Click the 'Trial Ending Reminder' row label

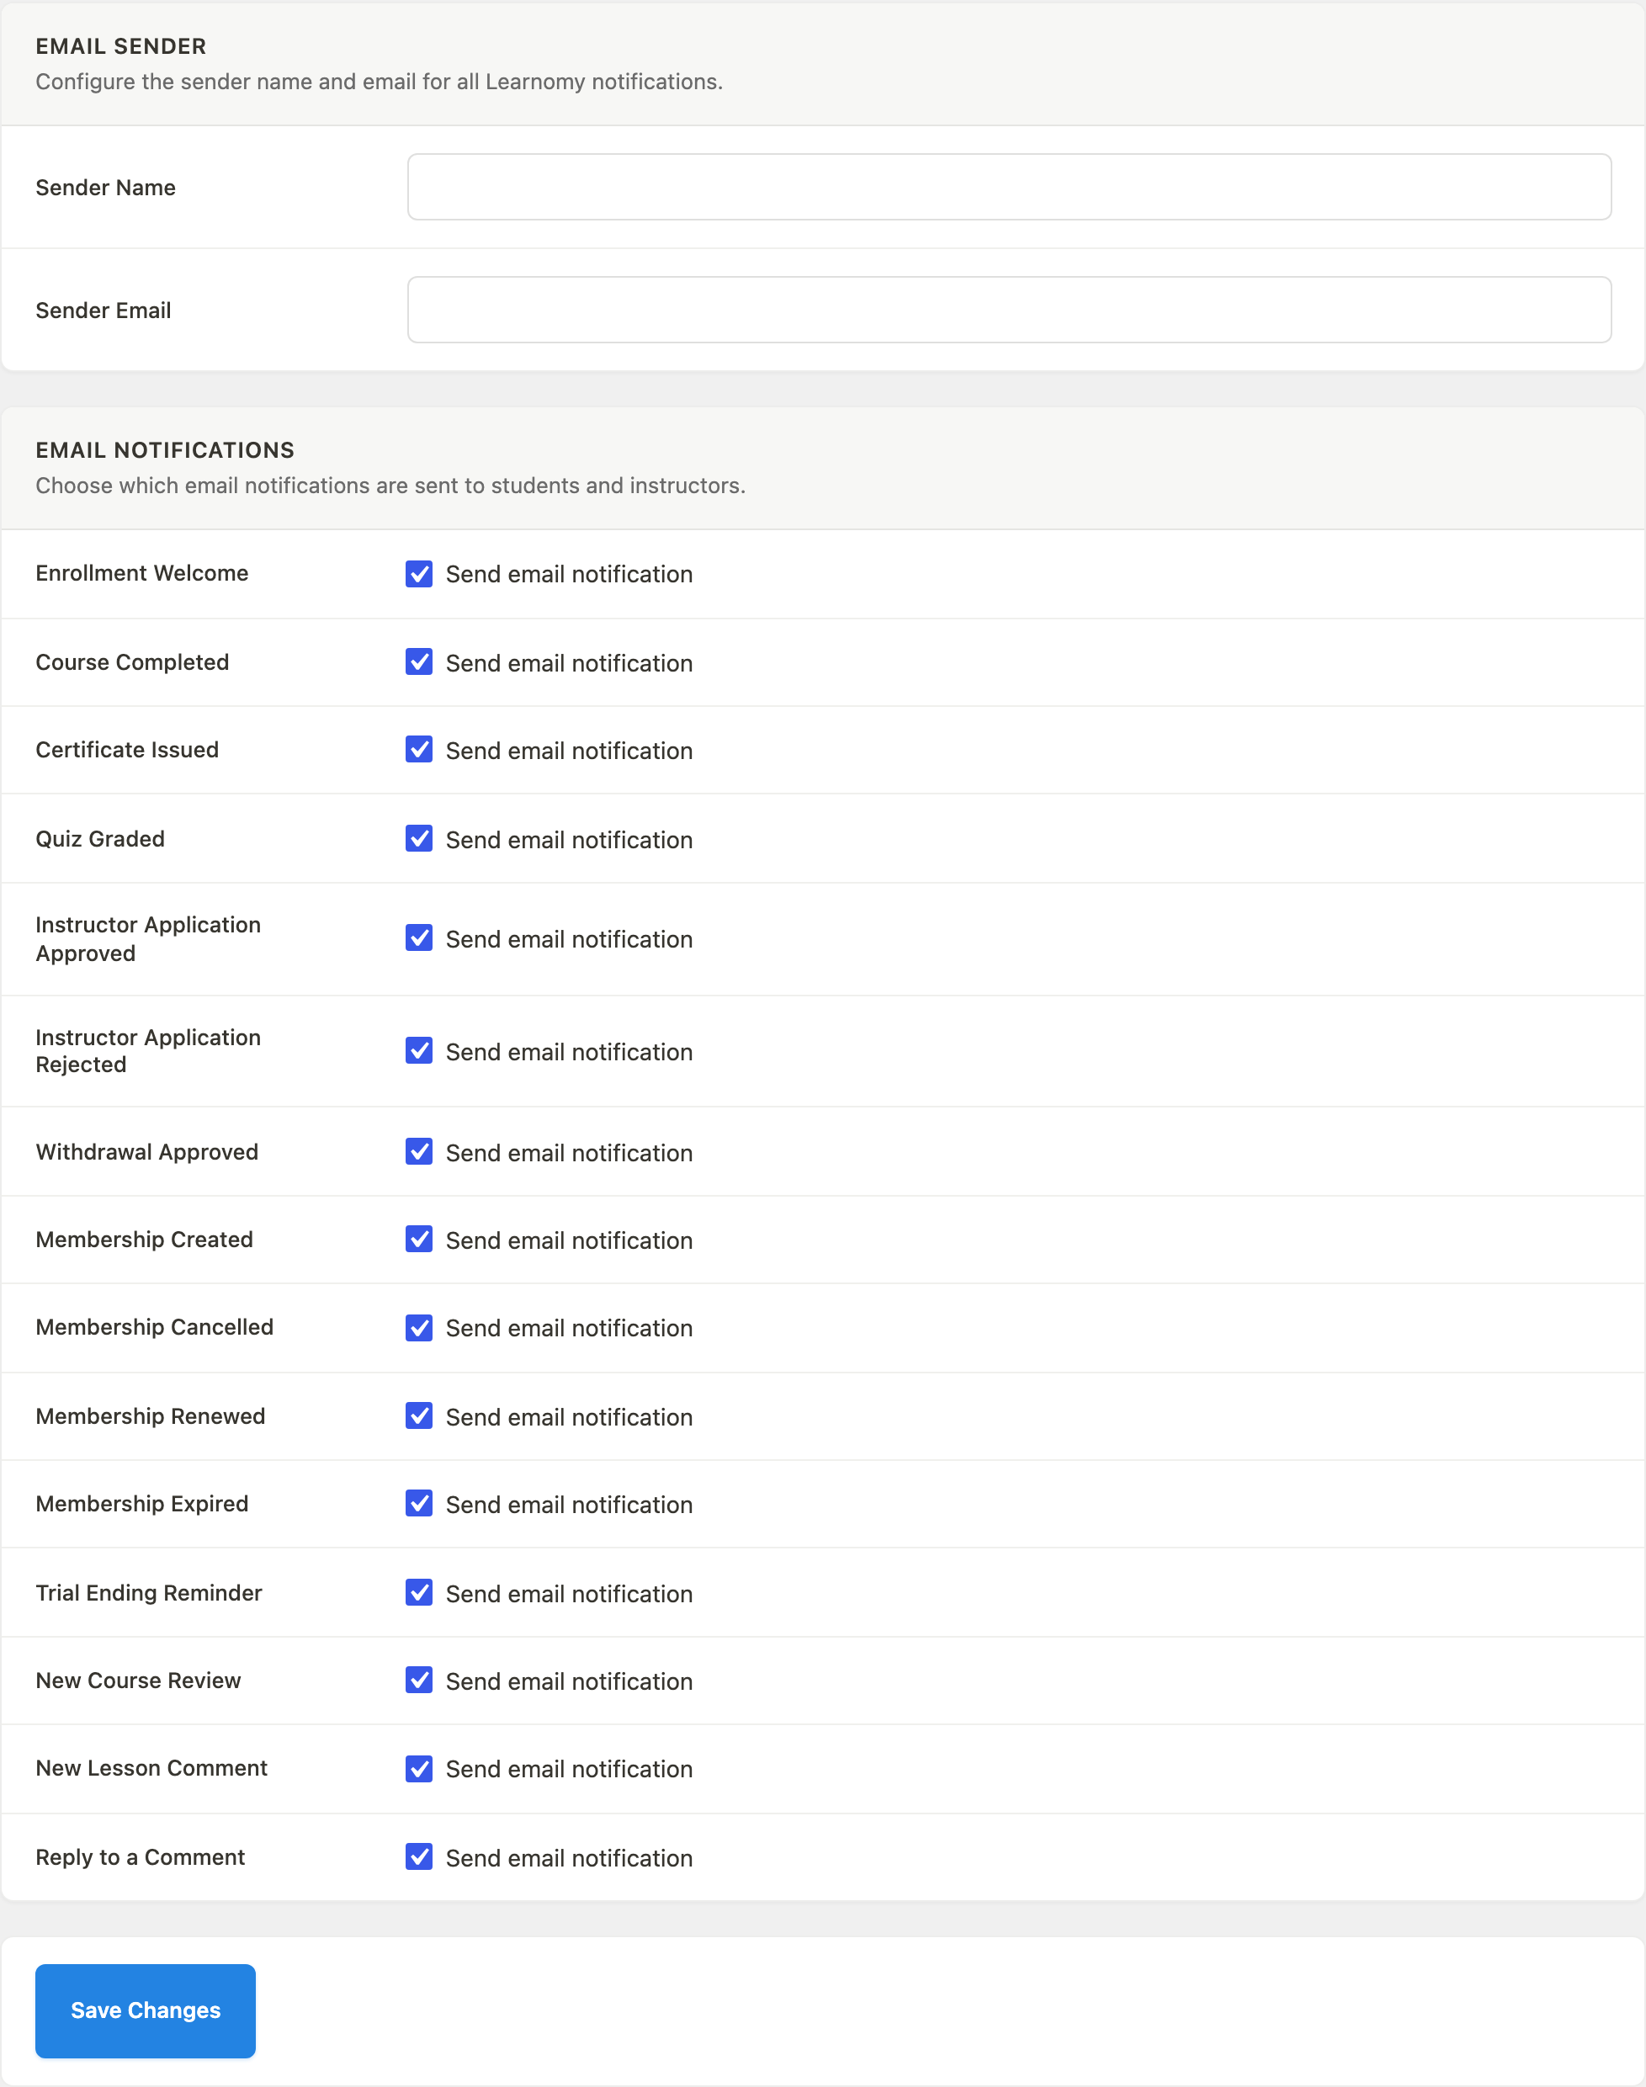pyautogui.click(x=148, y=1593)
